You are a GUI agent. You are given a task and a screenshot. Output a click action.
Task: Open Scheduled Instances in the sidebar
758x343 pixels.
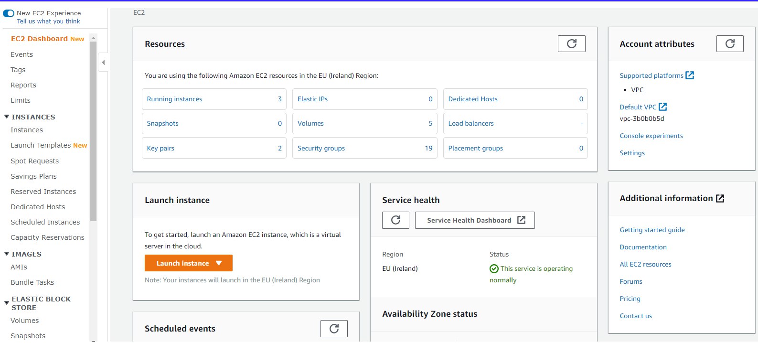(x=45, y=222)
